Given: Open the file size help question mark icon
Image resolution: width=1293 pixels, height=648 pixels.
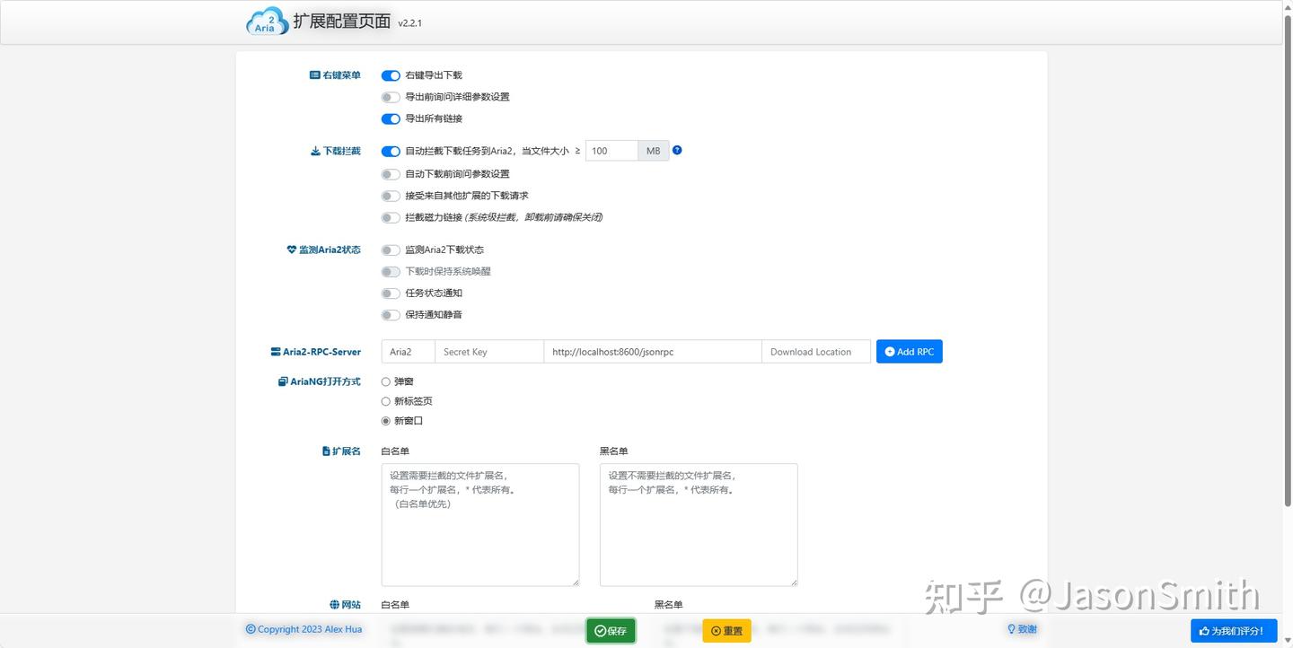Looking at the screenshot, I should [677, 150].
